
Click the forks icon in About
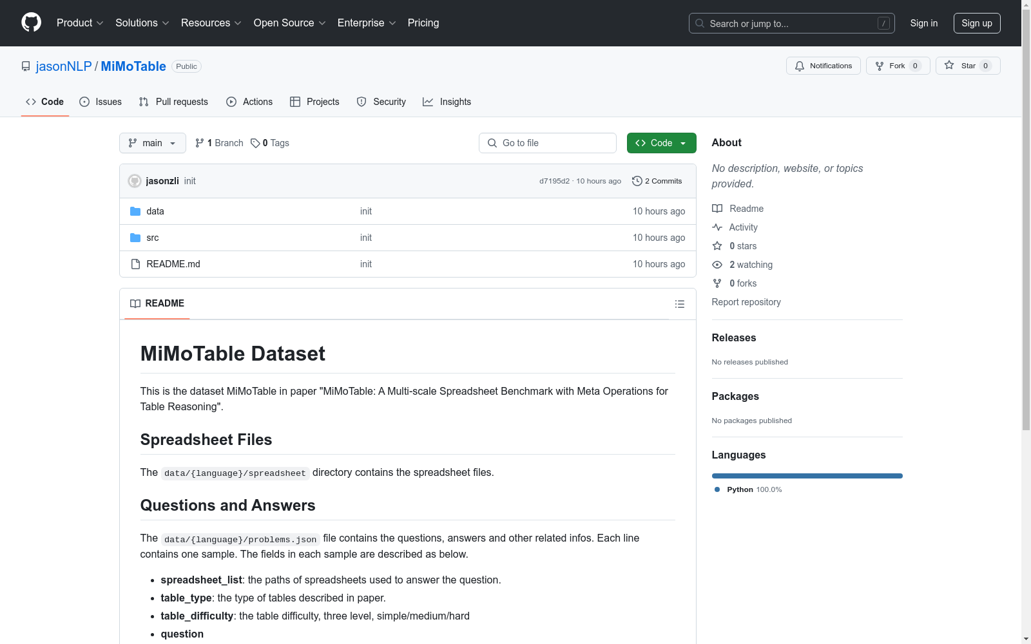pos(717,283)
